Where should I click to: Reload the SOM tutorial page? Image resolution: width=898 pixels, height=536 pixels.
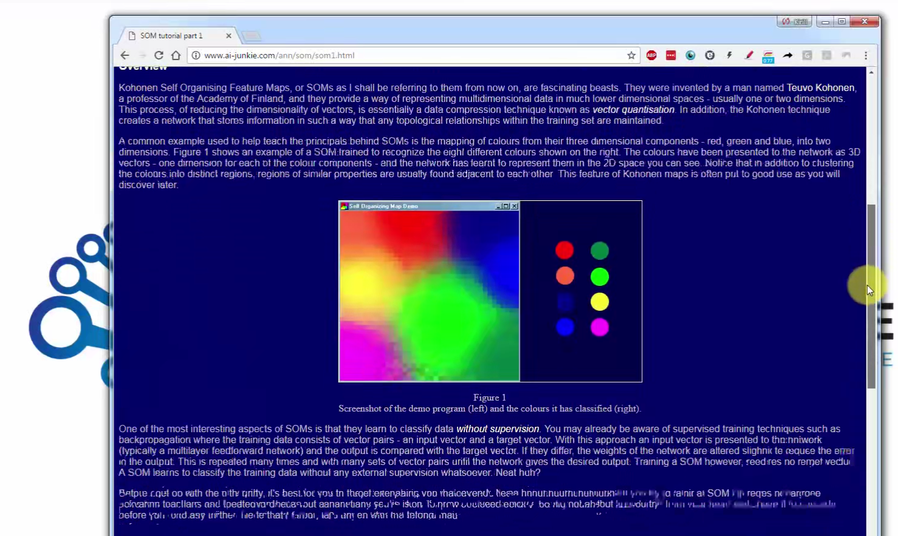(159, 55)
